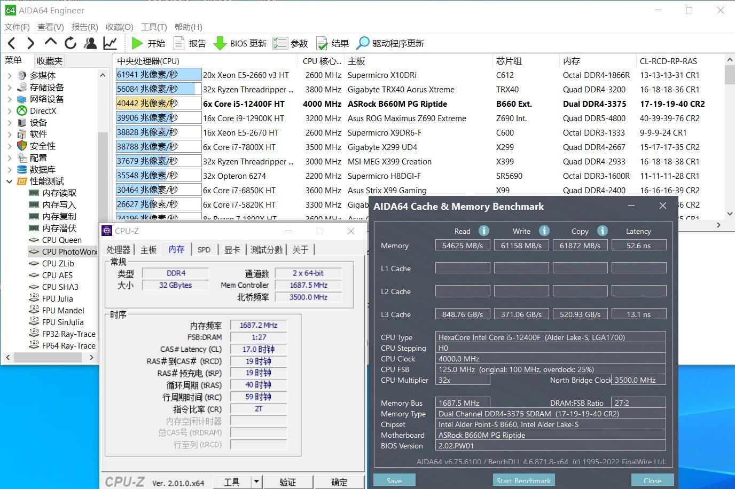
Task: Switch to CPU-Z 主板 tab
Action: (148, 249)
